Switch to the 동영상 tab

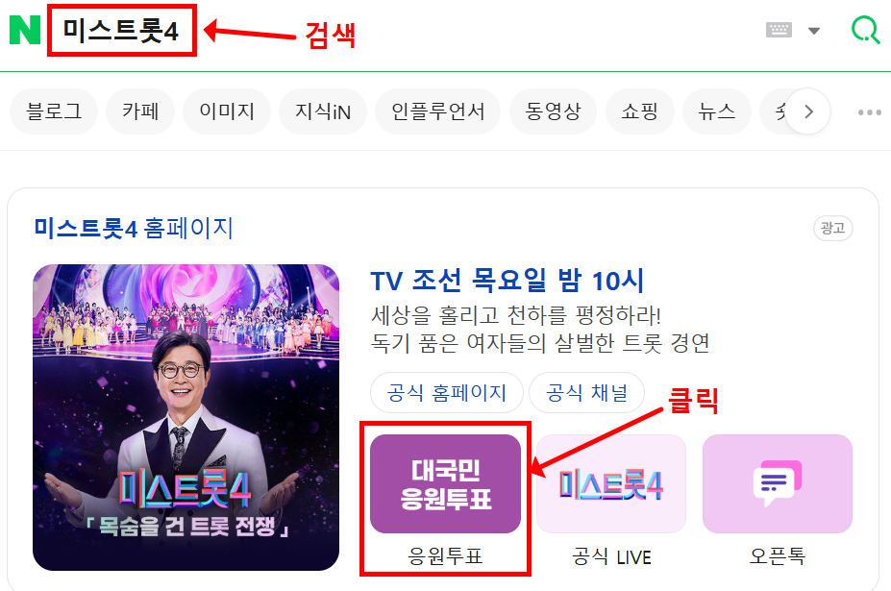553,111
